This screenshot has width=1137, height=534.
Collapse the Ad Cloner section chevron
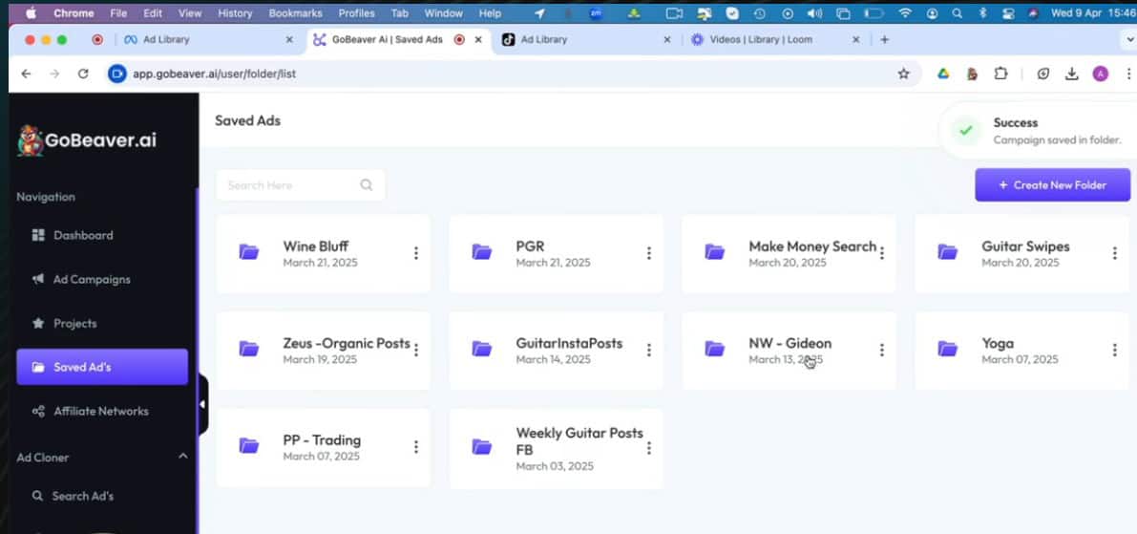click(x=182, y=457)
